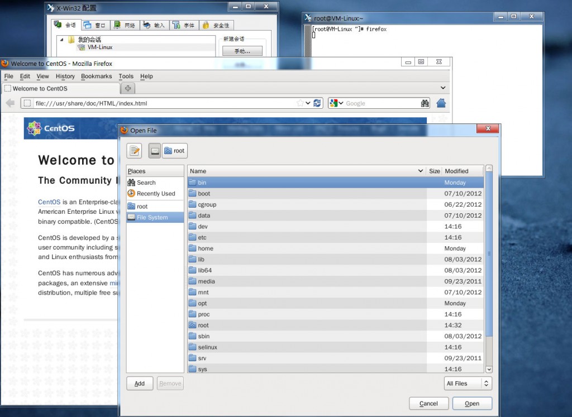Open a new tab with plus button
This screenshot has width=572, height=417.
[x=128, y=88]
